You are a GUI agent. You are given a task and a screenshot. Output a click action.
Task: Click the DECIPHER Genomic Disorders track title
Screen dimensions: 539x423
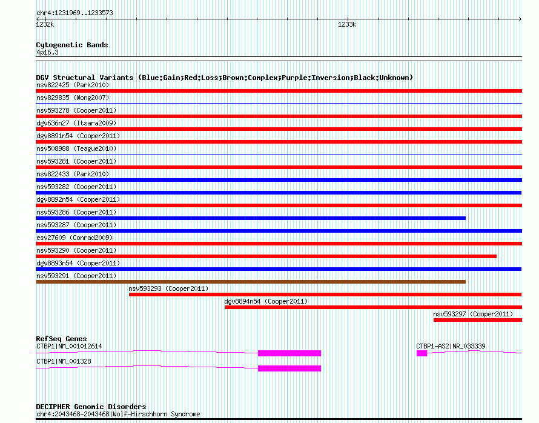pyautogui.click(x=91, y=407)
